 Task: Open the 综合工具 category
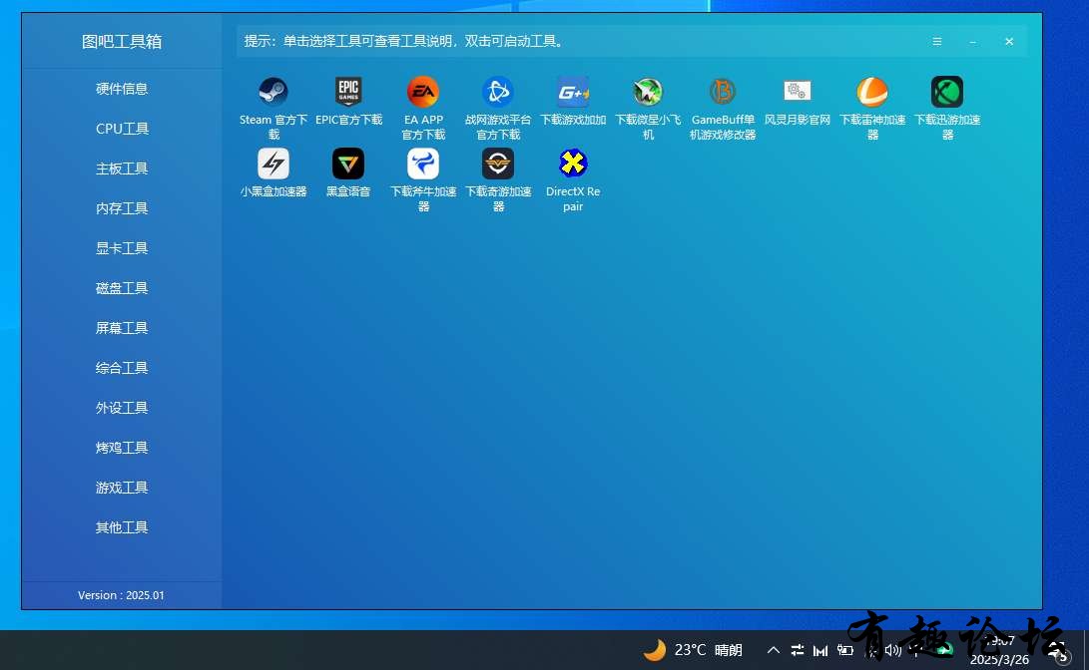(x=122, y=368)
